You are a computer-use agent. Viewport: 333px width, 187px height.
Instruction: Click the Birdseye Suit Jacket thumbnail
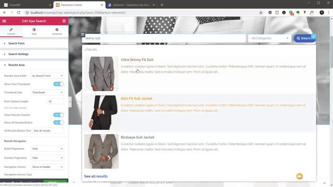[x=101, y=151]
